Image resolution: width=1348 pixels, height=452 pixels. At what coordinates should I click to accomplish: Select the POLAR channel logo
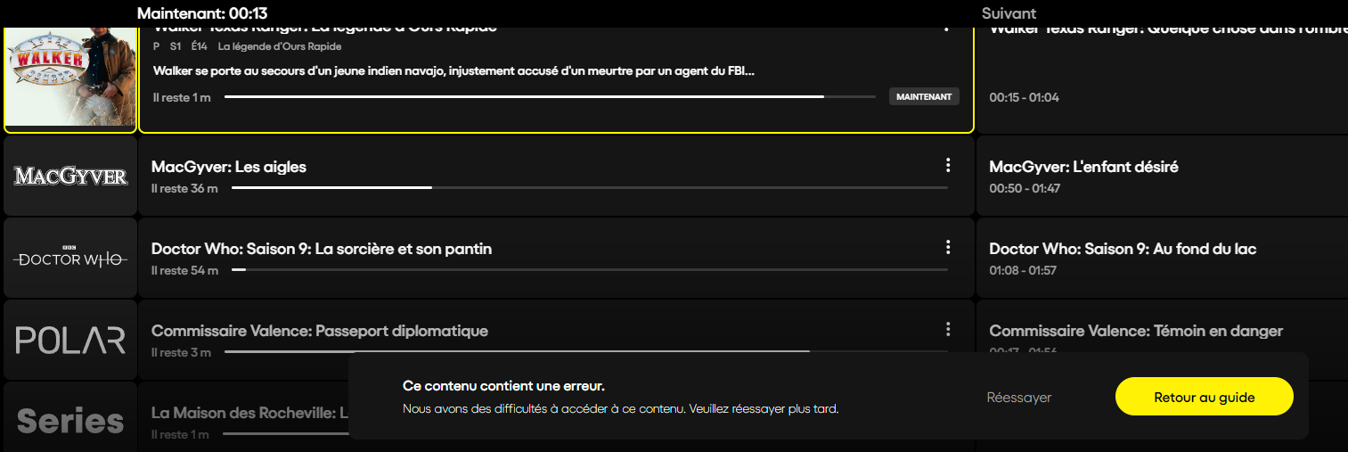tap(70, 340)
